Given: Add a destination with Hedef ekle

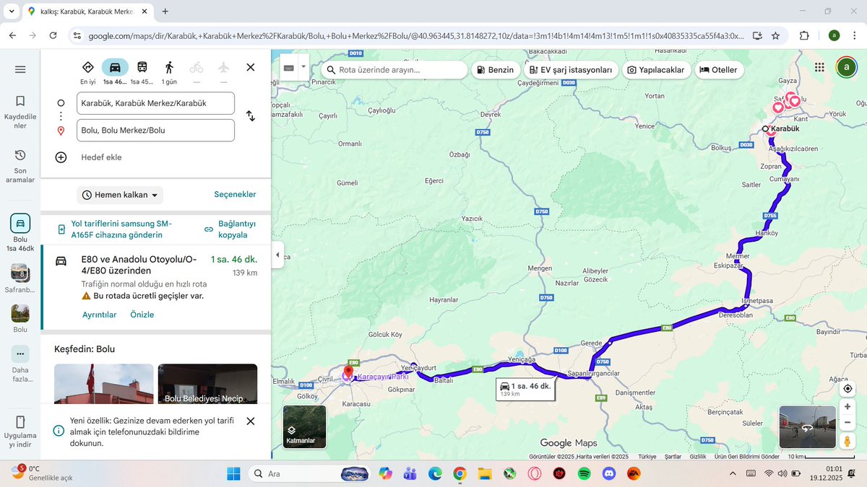Looking at the screenshot, I should click(x=101, y=157).
